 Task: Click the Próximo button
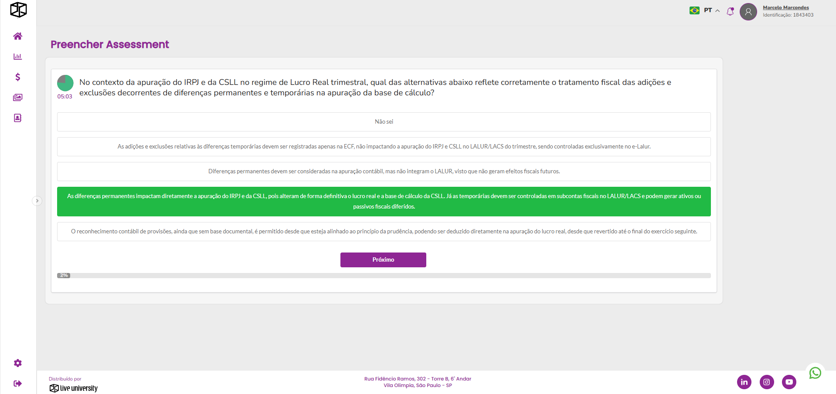[383, 260]
